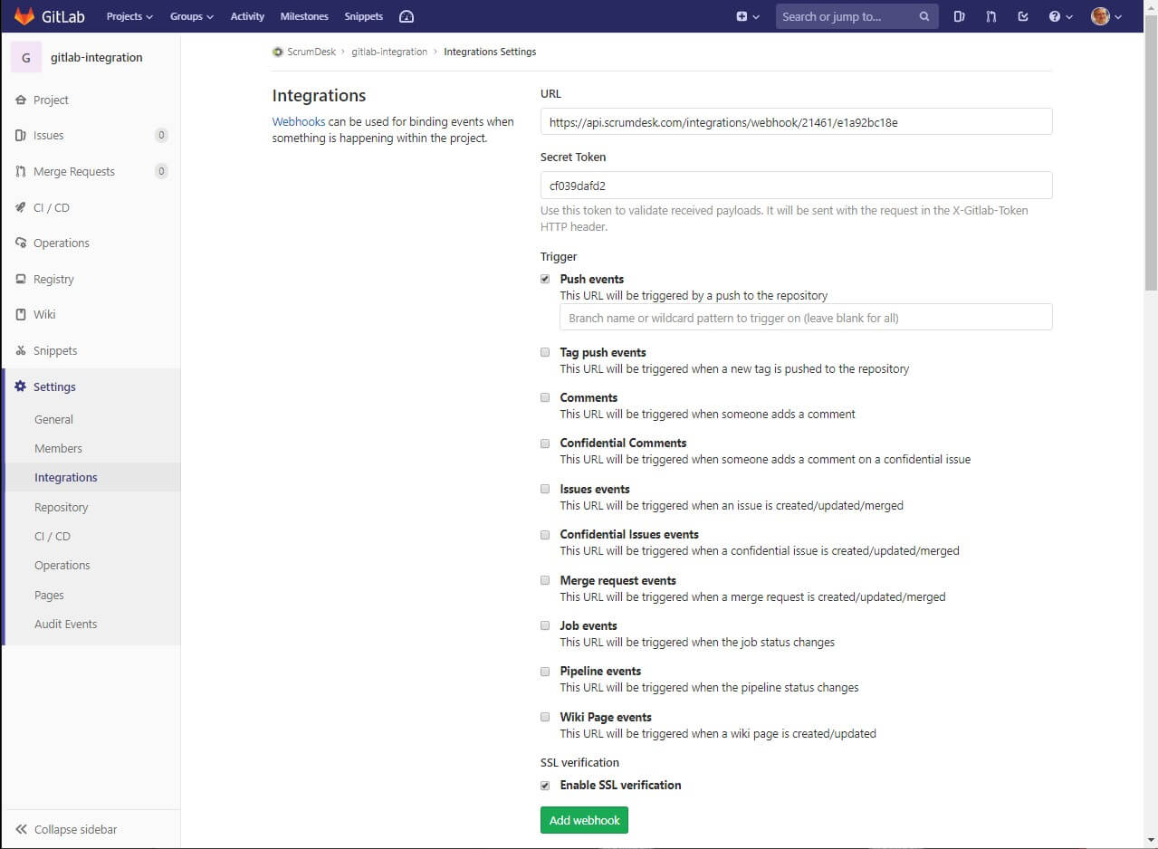This screenshot has height=849, width=1158.
Task: Click the Snippets scissors icon
Action: coord(21,350)
